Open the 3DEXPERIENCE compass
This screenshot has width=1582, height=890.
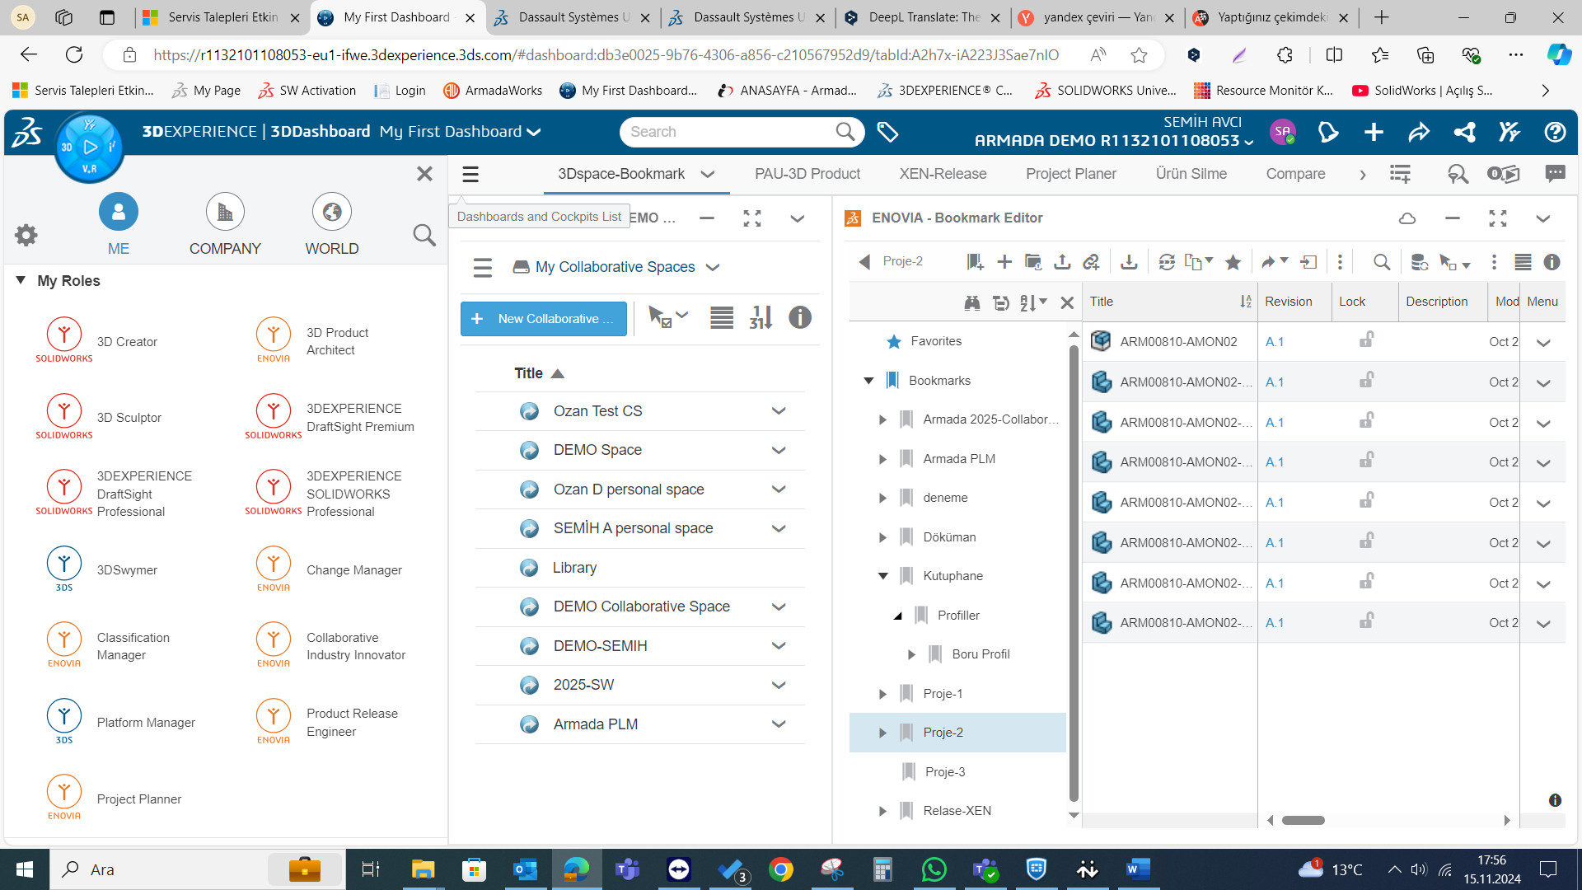pos(90,148)
